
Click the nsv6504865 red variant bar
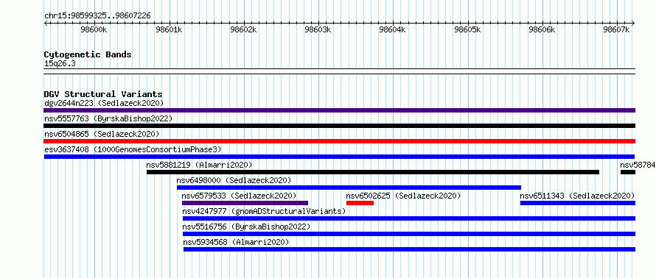click(x=339, y=141)
